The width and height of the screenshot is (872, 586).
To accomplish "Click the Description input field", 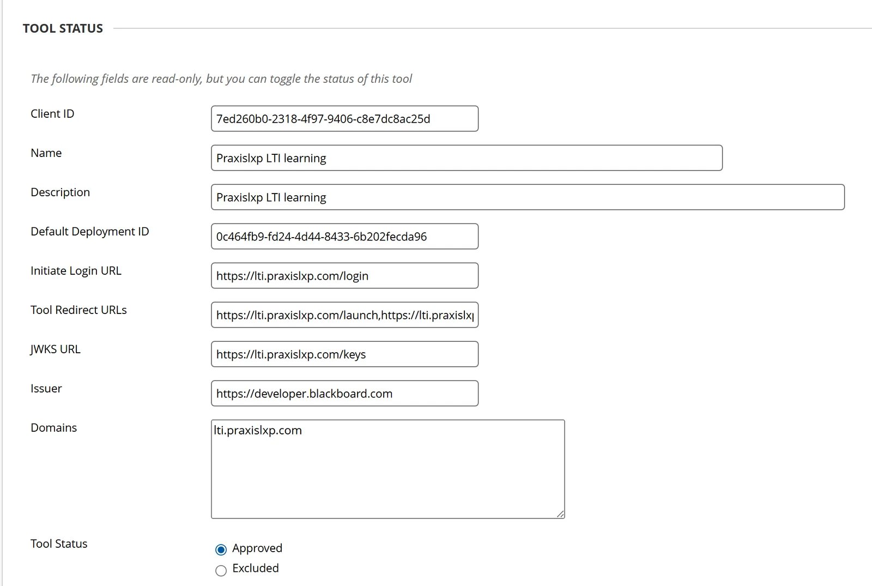I will (528, 197).
